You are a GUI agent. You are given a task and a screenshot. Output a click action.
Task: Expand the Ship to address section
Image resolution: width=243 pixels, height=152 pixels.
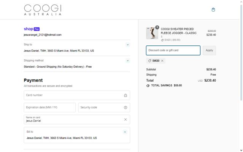128,45
